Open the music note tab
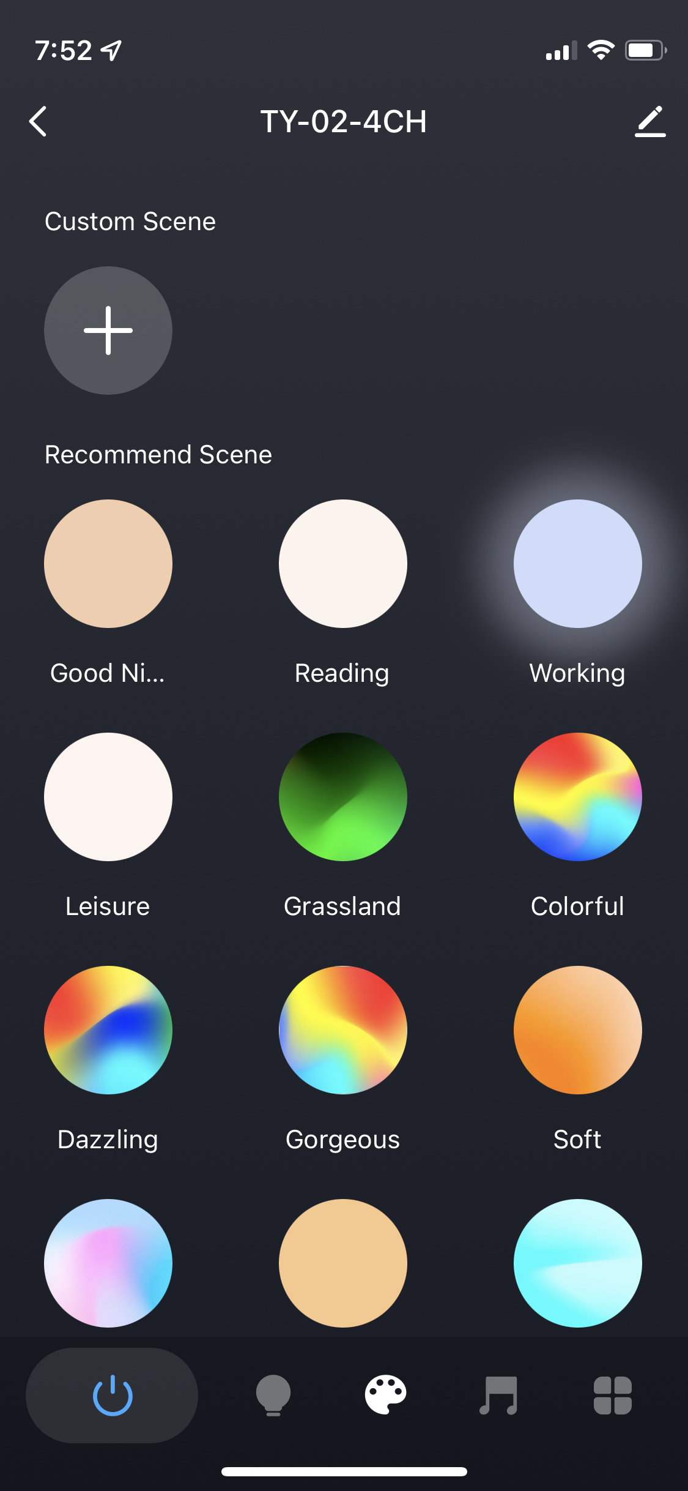The height and width of the screenshot is (1491, 688). (x=498, y=1396)
